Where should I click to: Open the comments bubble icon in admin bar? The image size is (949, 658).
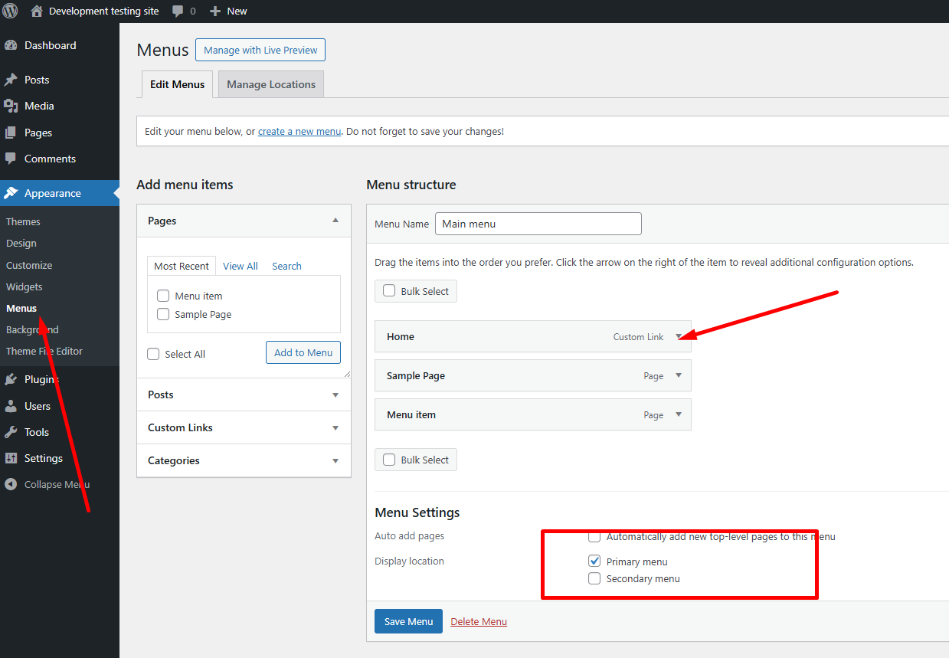pos(178,11)
